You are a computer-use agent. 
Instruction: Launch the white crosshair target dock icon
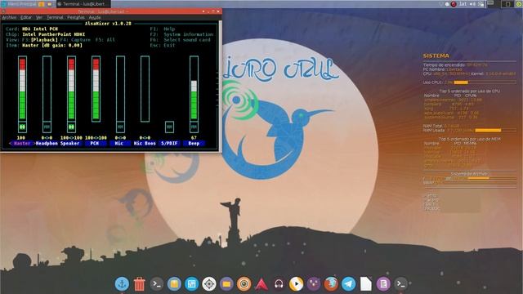coord(209,284)
